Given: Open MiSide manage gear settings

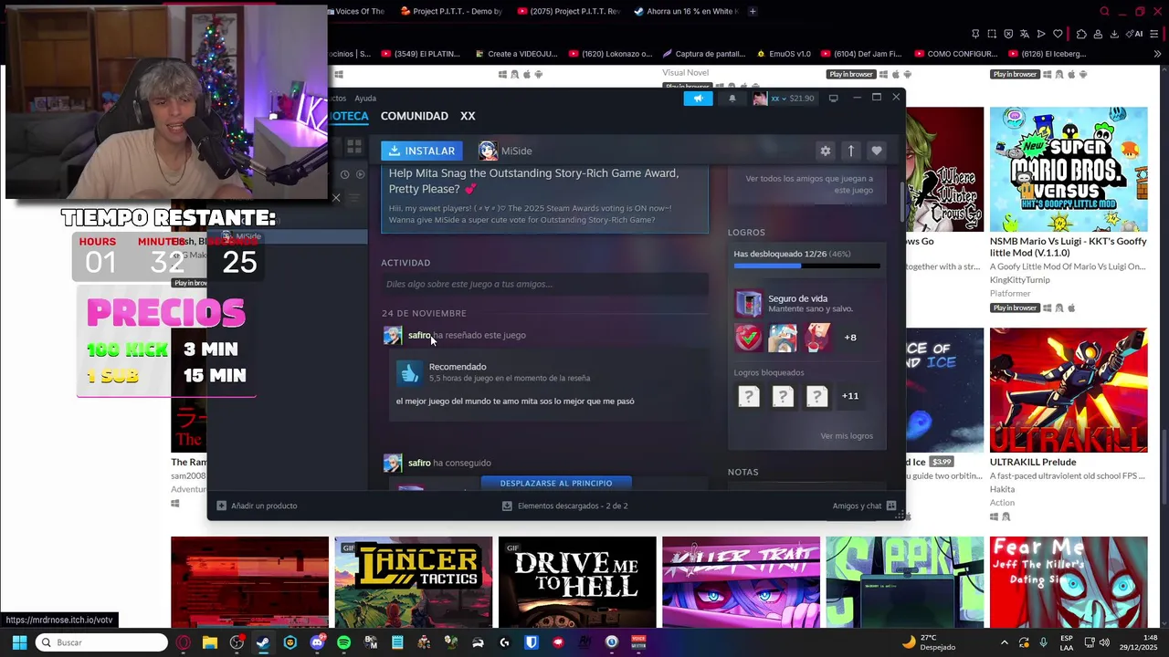Looking at the screenshot, I should coord(826,151).
